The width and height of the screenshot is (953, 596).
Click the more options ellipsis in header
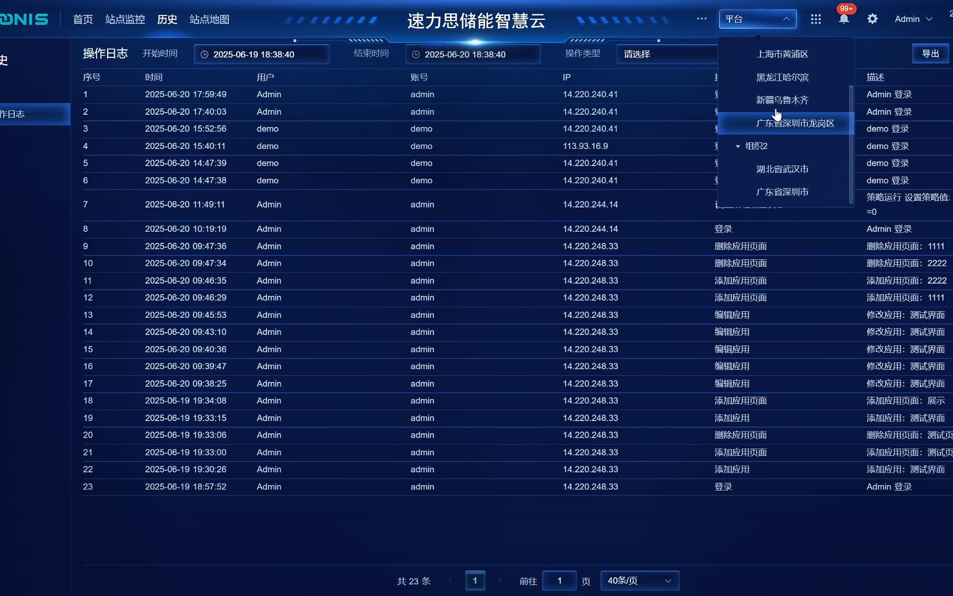702,19
